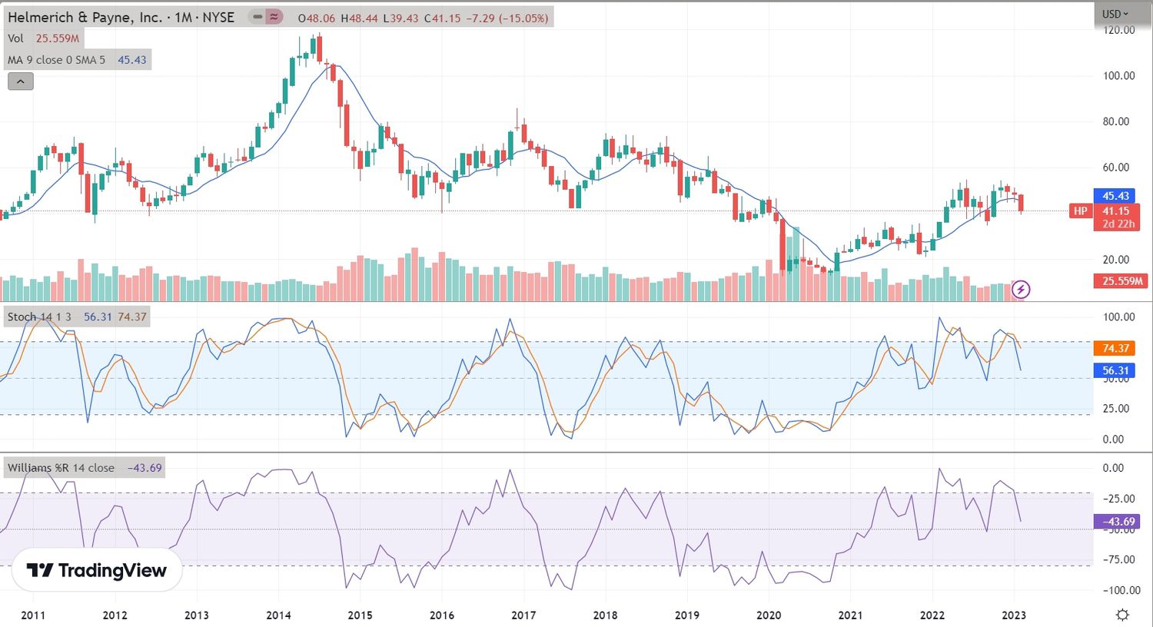1153x627 pixels.
Task: Click the purple -43.69 Williams %R tag
Action: coord(1118,521)
